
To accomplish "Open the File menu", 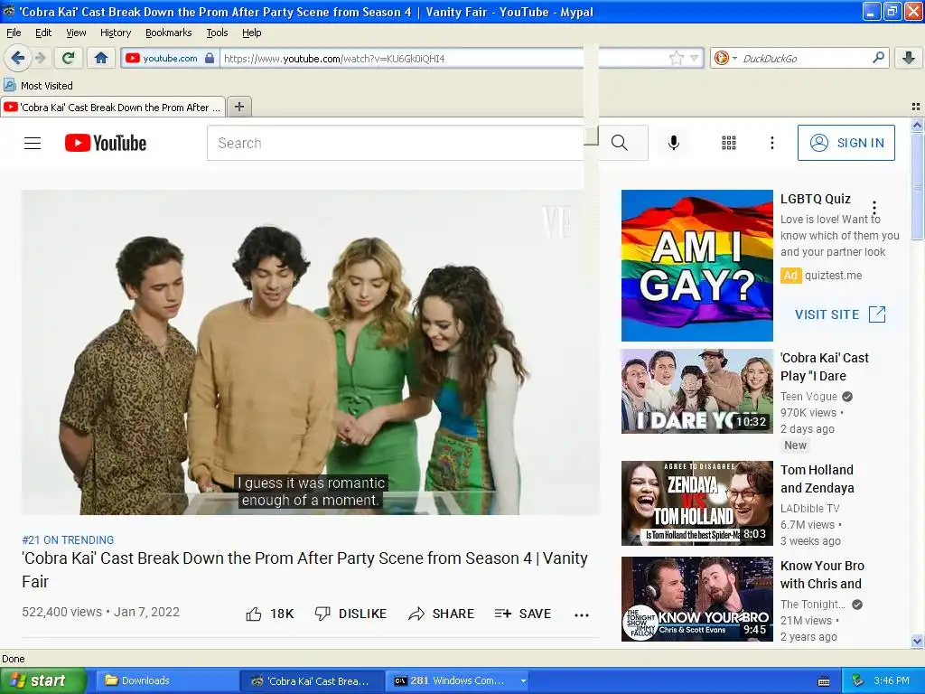I will 14,33.
